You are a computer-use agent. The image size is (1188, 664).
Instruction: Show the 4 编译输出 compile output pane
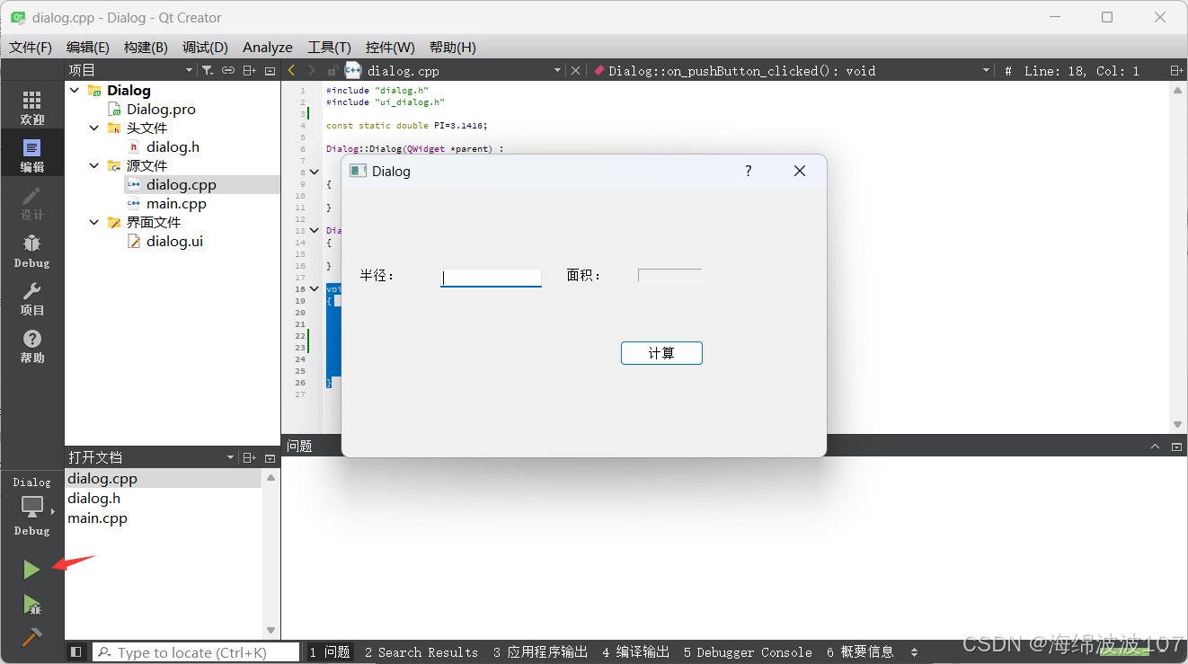636,652
